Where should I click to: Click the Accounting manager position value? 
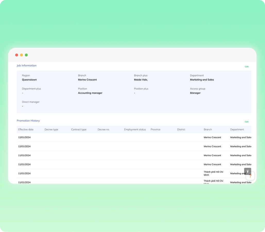click(90, 93)
